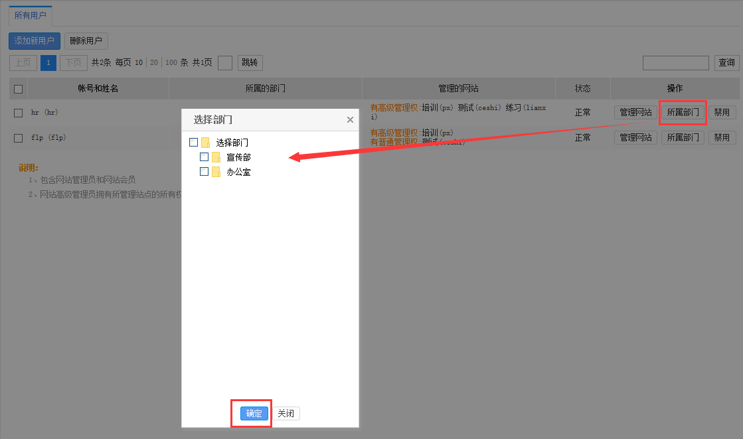Click the 添加新用户 button
The height and width of the screenshot is (439, 743).
35,41
